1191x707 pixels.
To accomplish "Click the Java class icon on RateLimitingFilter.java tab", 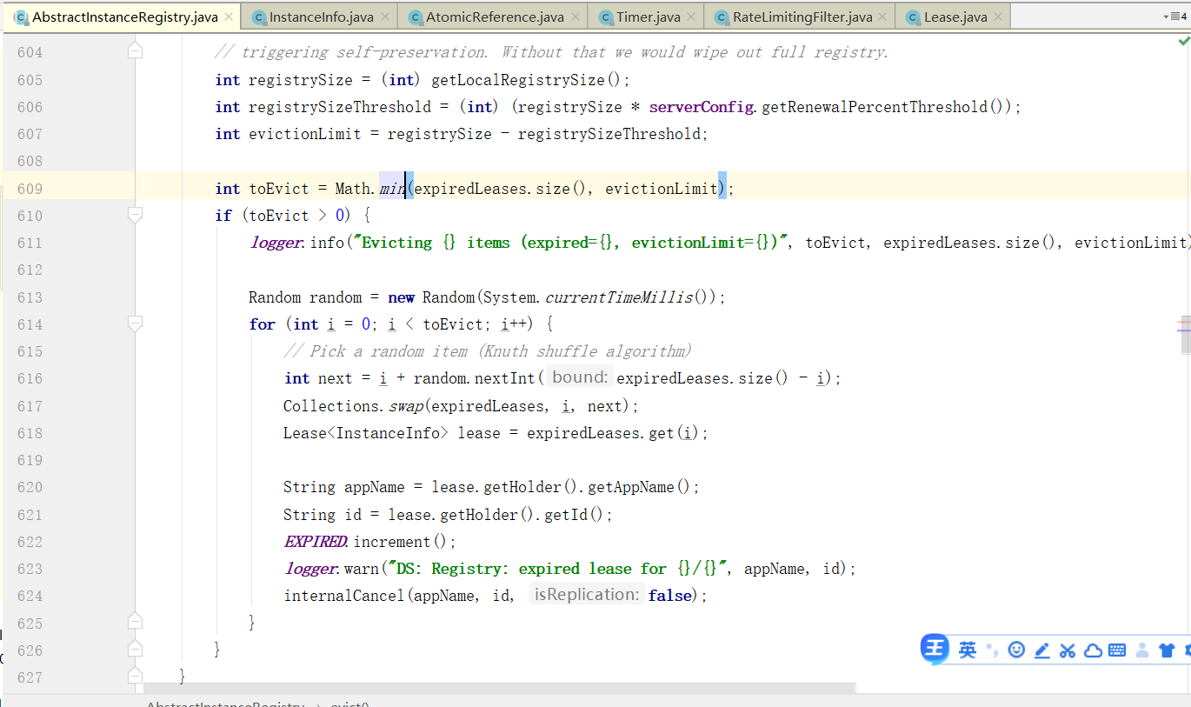I will coord(722,17).
